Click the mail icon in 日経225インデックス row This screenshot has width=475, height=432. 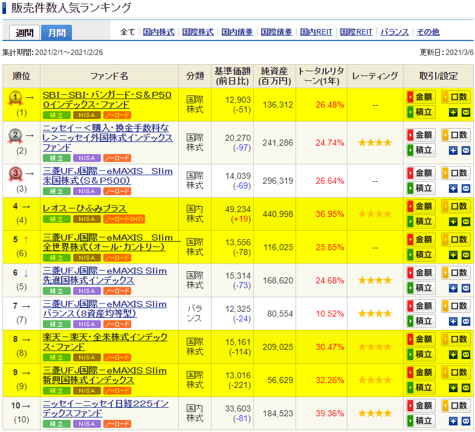(465, 421)
